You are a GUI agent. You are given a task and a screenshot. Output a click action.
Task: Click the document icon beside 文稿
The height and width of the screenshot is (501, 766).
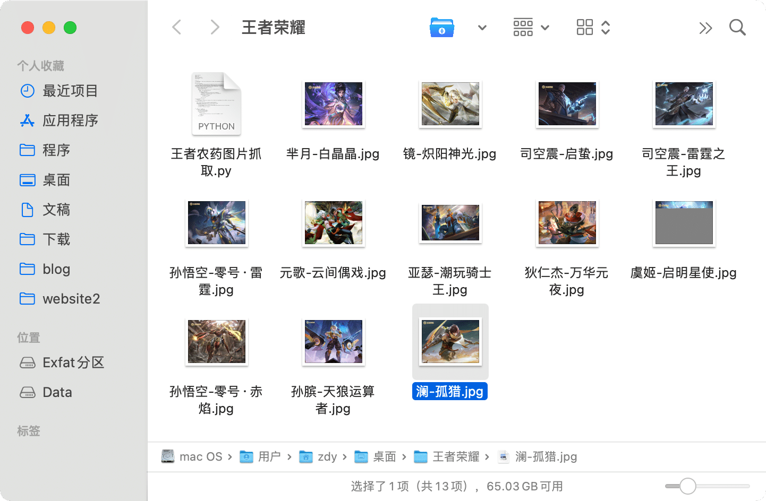coord(28,210)
